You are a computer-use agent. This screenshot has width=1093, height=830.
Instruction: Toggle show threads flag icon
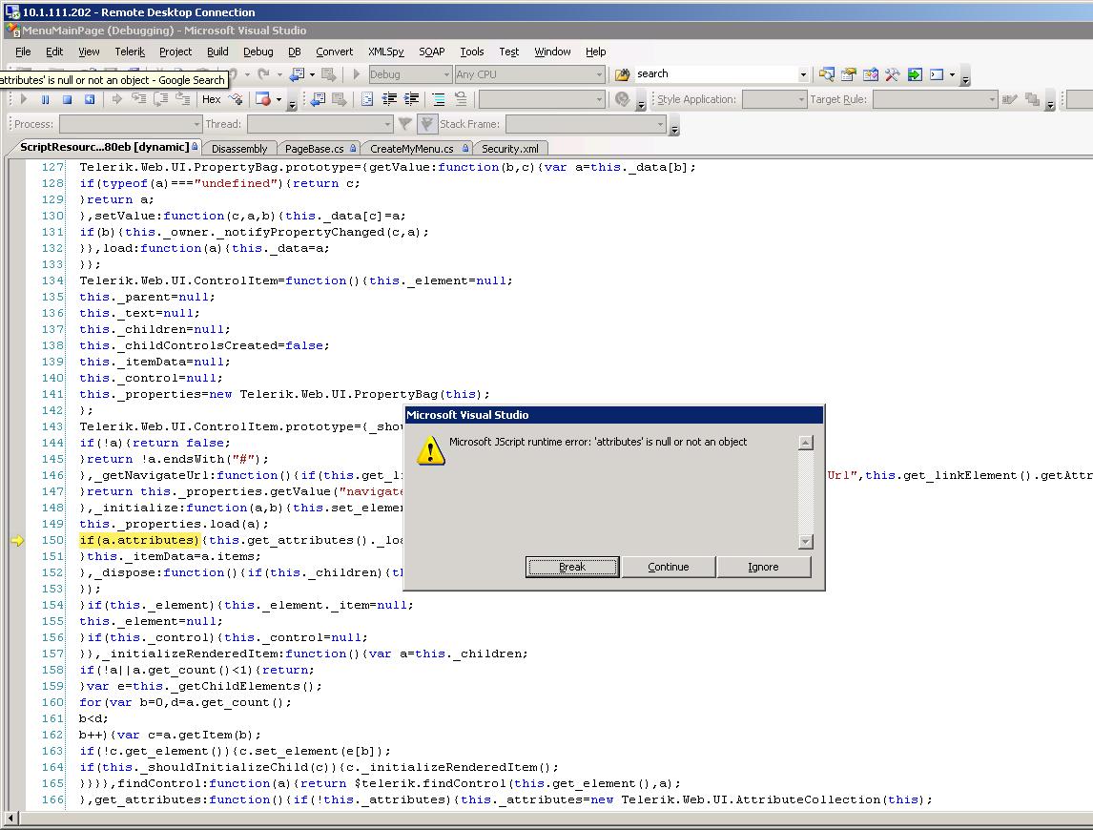point(404,124)
